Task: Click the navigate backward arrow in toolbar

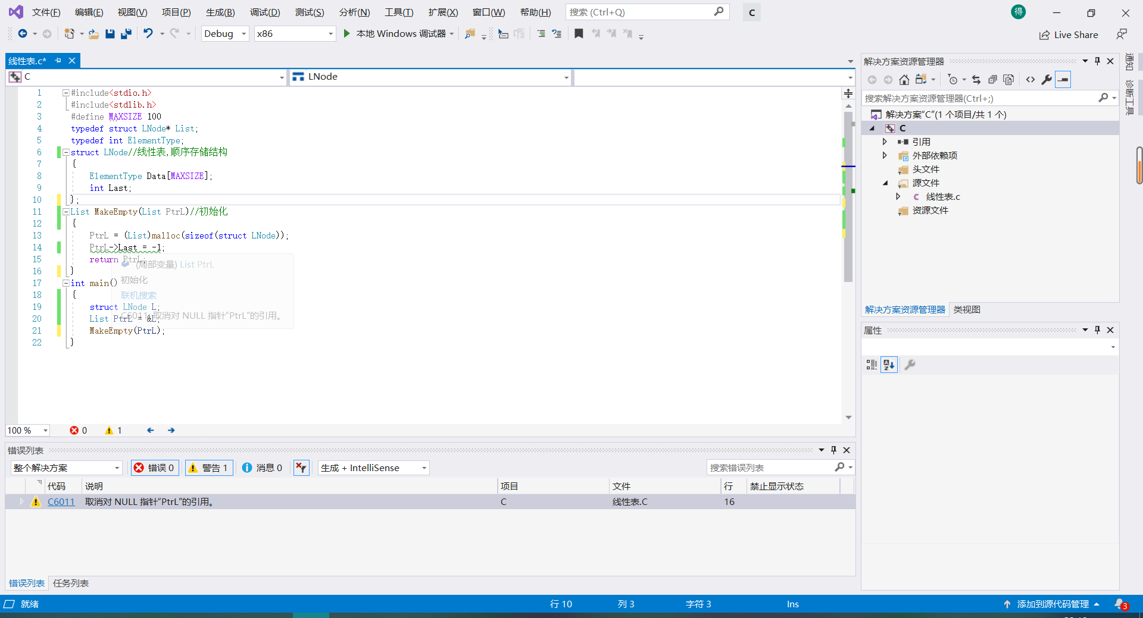Action: tap(23, 34)
